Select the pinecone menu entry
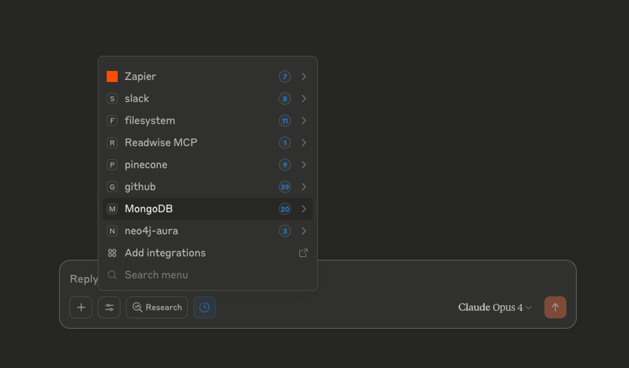Image resolution: width=629 pixels, height=368 pixels. (208, 165)
